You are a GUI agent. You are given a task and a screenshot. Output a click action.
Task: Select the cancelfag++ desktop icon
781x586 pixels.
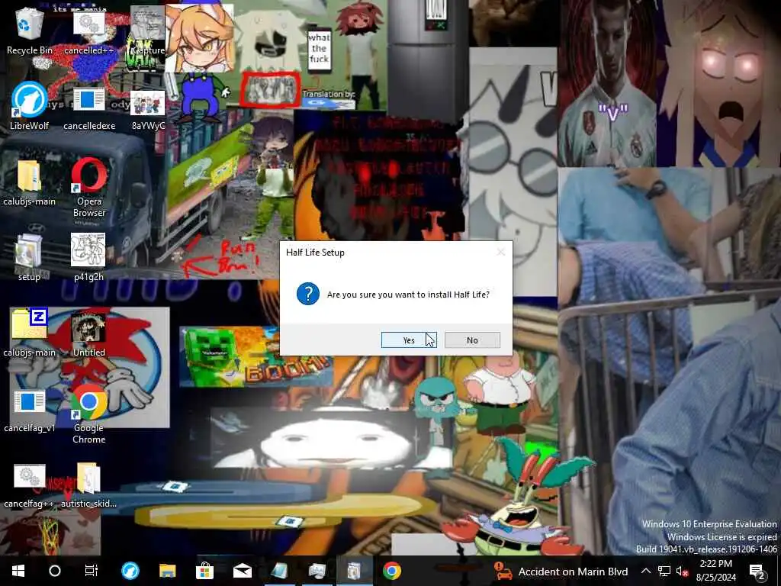29,486
